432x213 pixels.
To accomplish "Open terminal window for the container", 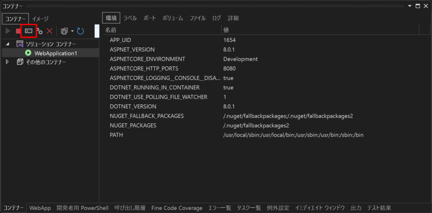I will click(29, 31).
